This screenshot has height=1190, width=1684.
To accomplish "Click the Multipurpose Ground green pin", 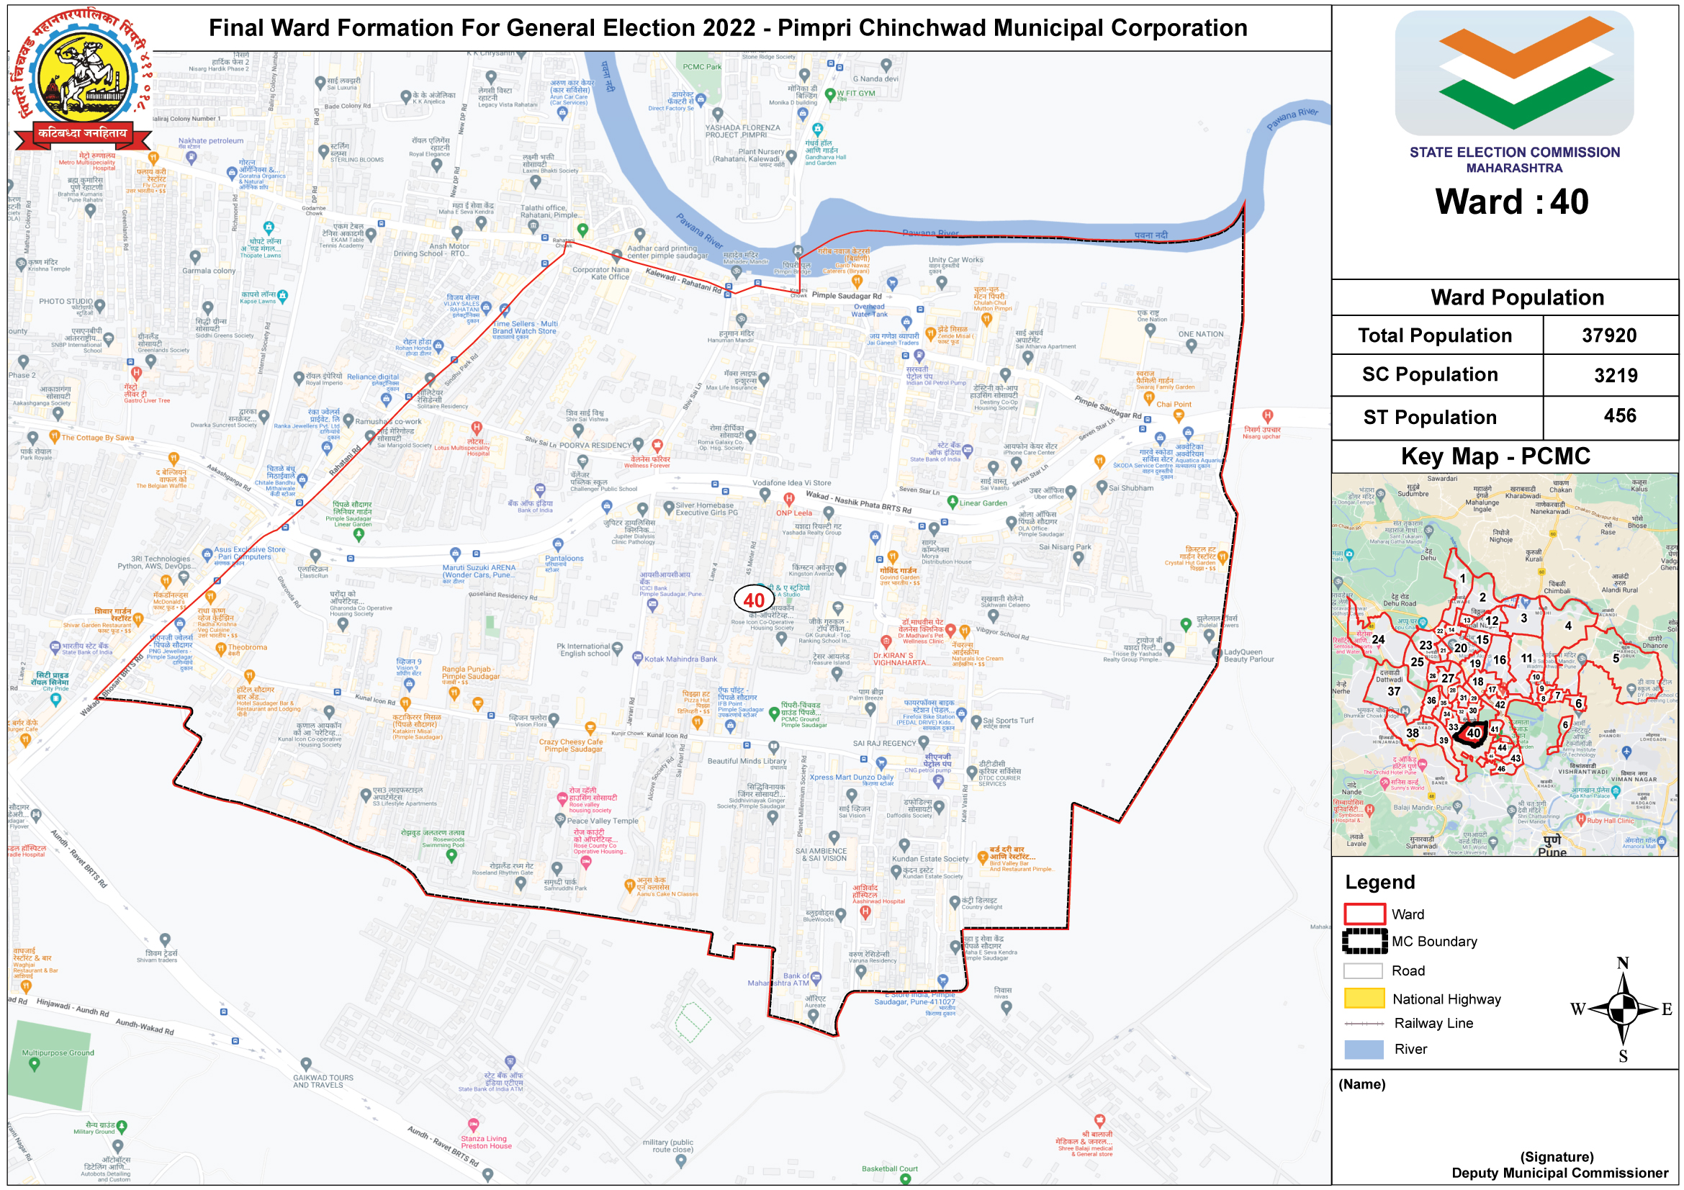I will 34,1065.
